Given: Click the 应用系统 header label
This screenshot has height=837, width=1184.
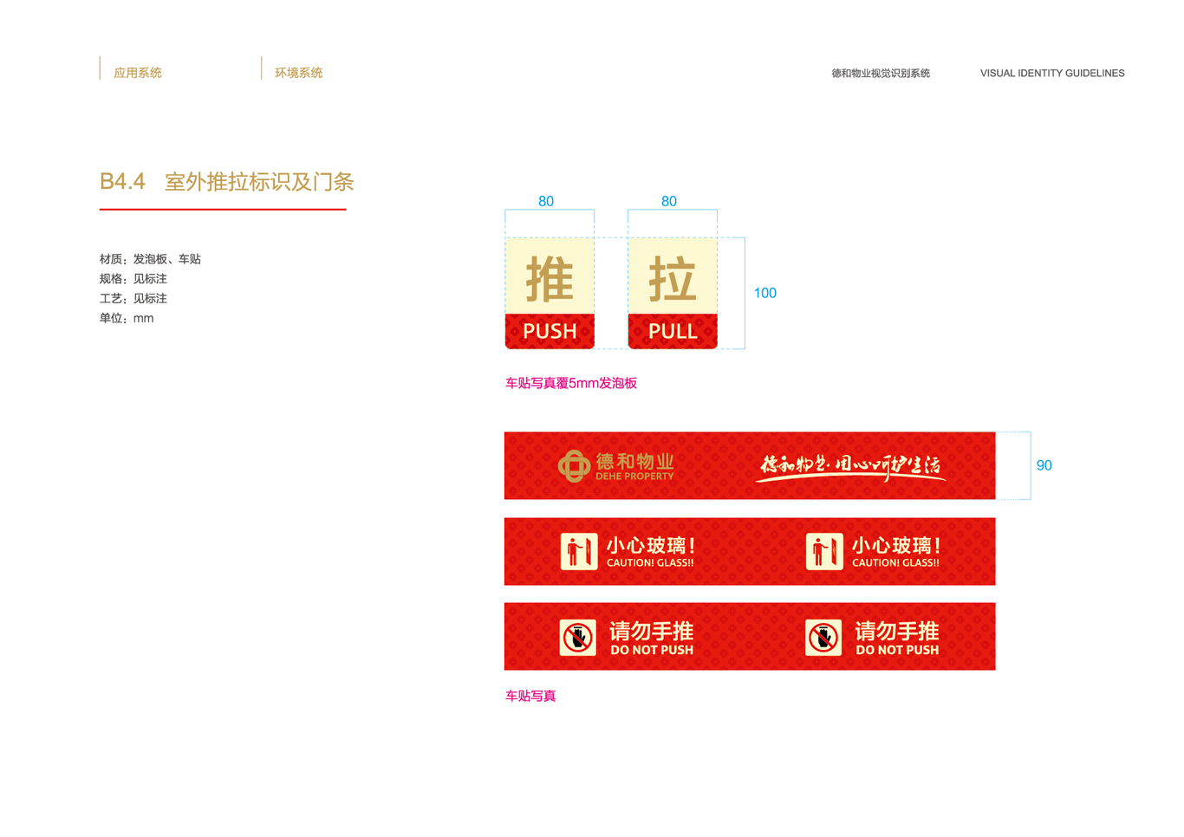Looking at the screenshot, I should 138,73.
